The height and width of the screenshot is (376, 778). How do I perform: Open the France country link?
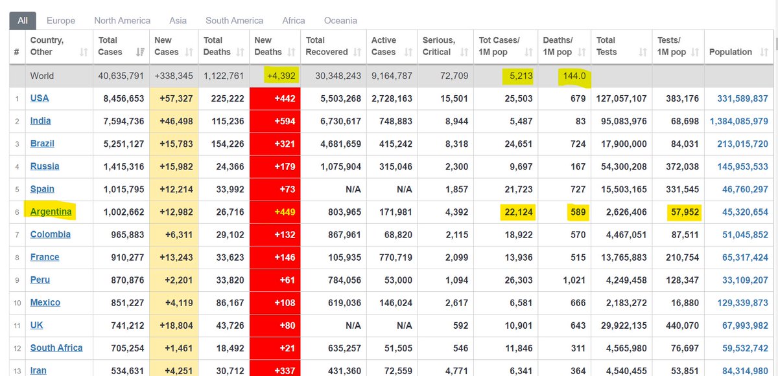[x=45, y=257]
